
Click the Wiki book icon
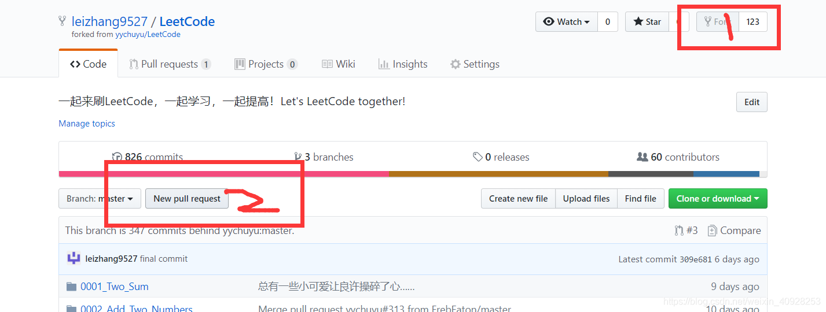click(327, 64)
